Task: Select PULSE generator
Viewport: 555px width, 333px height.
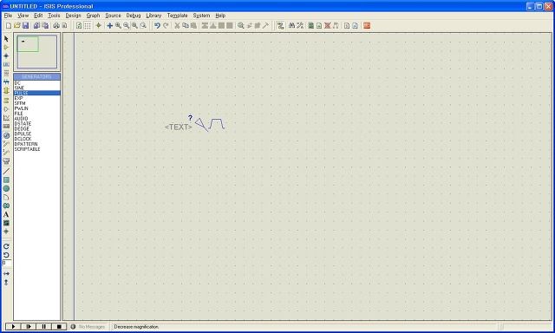Action: [x=36, y=93]
